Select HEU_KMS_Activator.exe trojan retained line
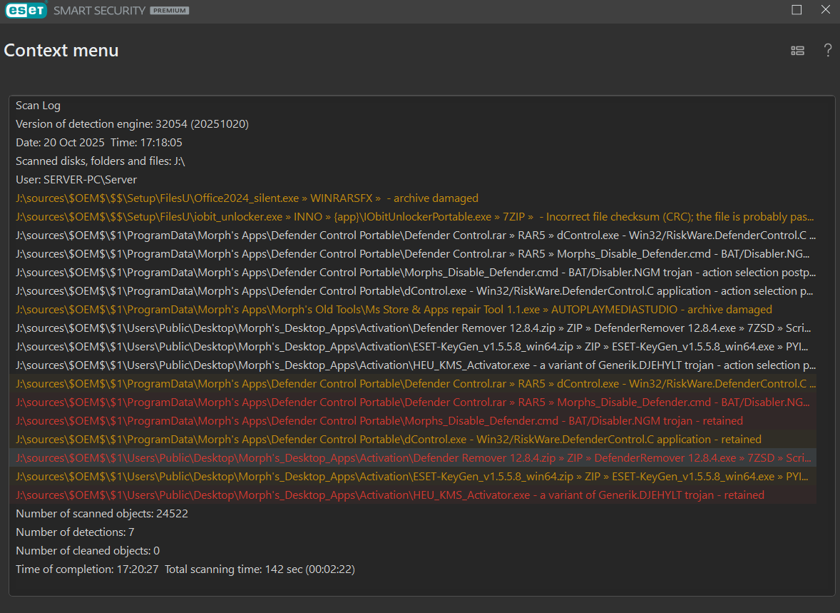Image resolution: width=840 pixels, height=613 pixels. tap(389, 495)
